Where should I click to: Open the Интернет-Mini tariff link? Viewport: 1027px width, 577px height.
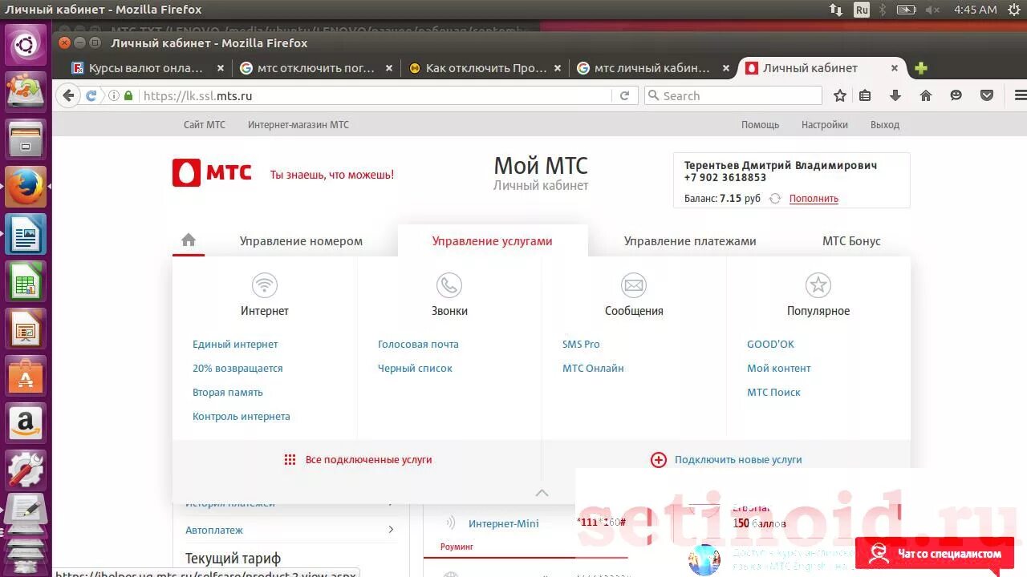[504, 523]
